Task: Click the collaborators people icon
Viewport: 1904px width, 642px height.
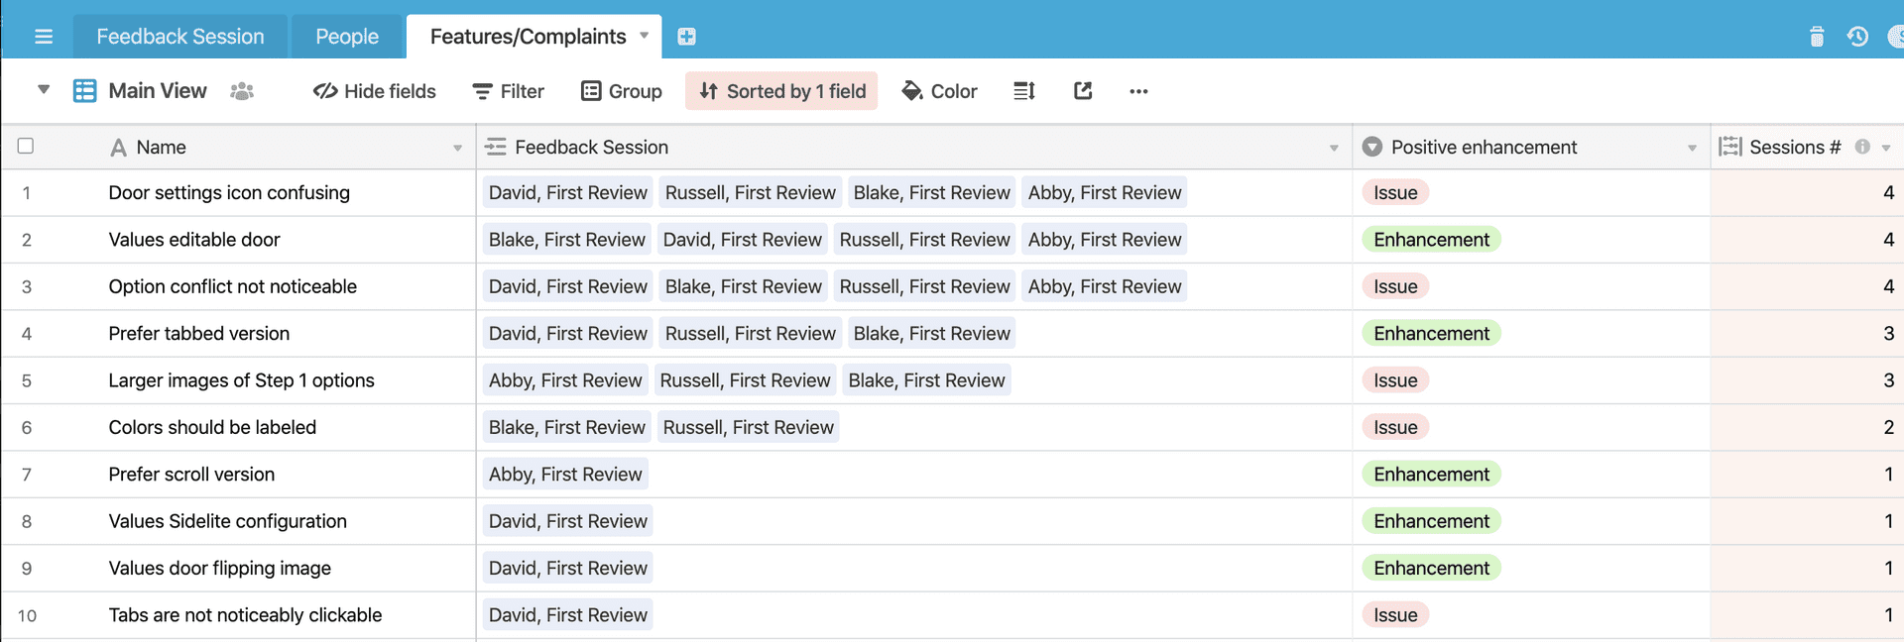Action: click(242, 91)
